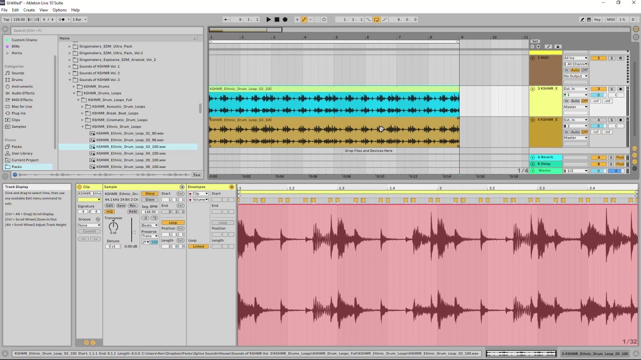The width and height of the screenshot is (641, 360).
Task: Deactivate track 4 activator button
Action: (598, 120)
